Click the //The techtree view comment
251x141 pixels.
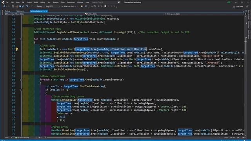[47, 29]
